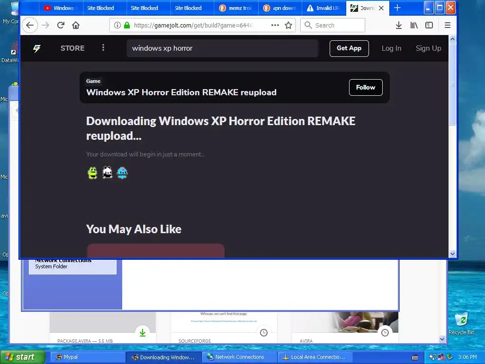Select the Recycle Bin desktop icon
The height and width of the screenshot is (364, 485).
point(461,323)
